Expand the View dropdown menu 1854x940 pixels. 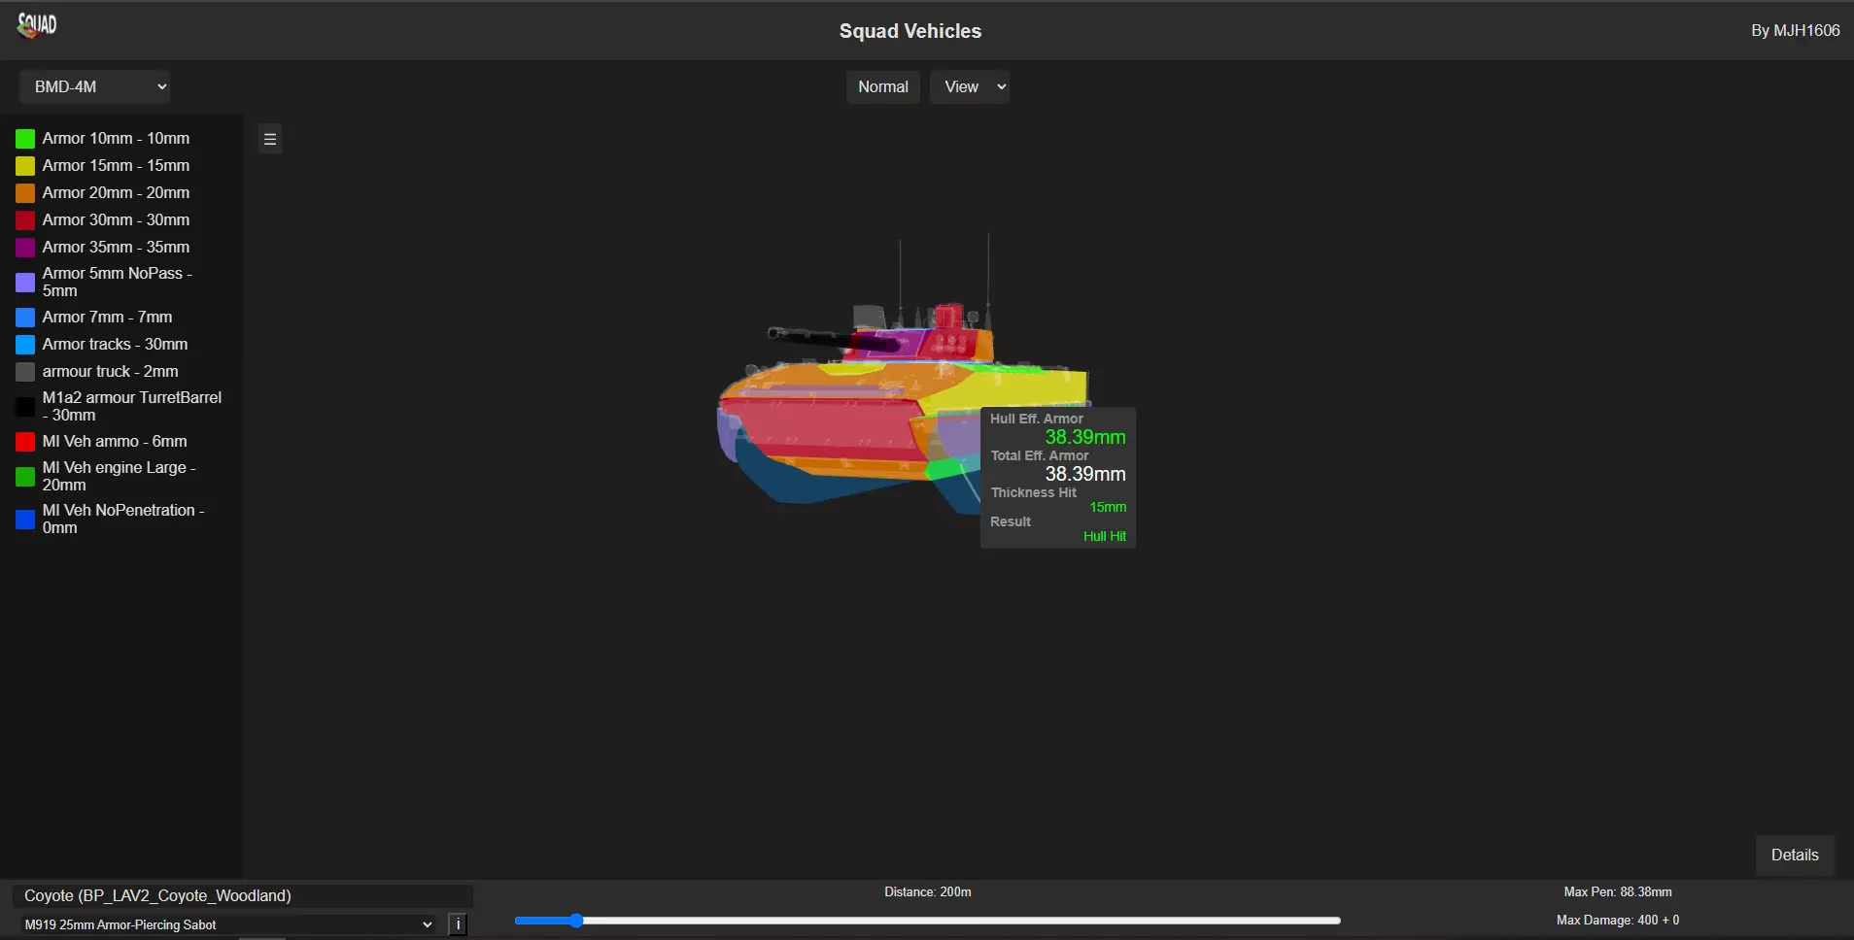tap(969, 86)
